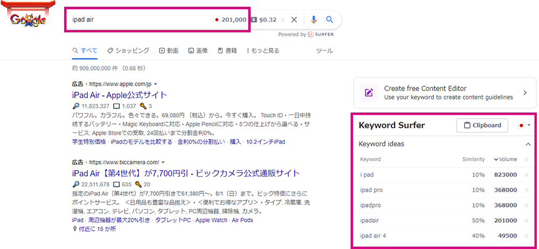The height and width of the screenshot is (249, 539).
Task: Sort by Volume column header
Action: (506, 159)
